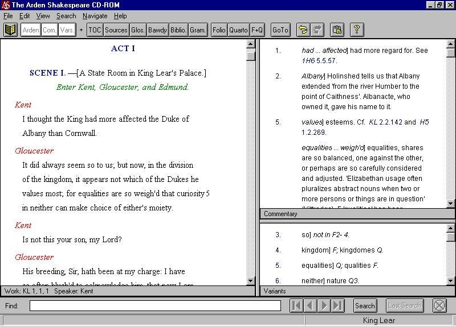Click the Search button
456x327 pixels.
tap(365, 305)
